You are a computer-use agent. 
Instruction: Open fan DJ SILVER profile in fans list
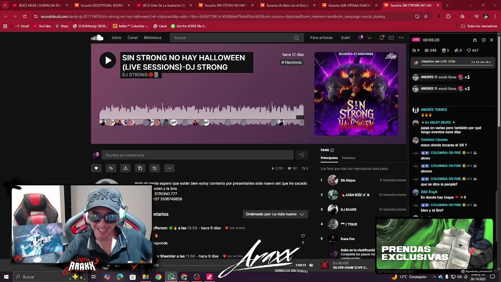click(348, 210)
